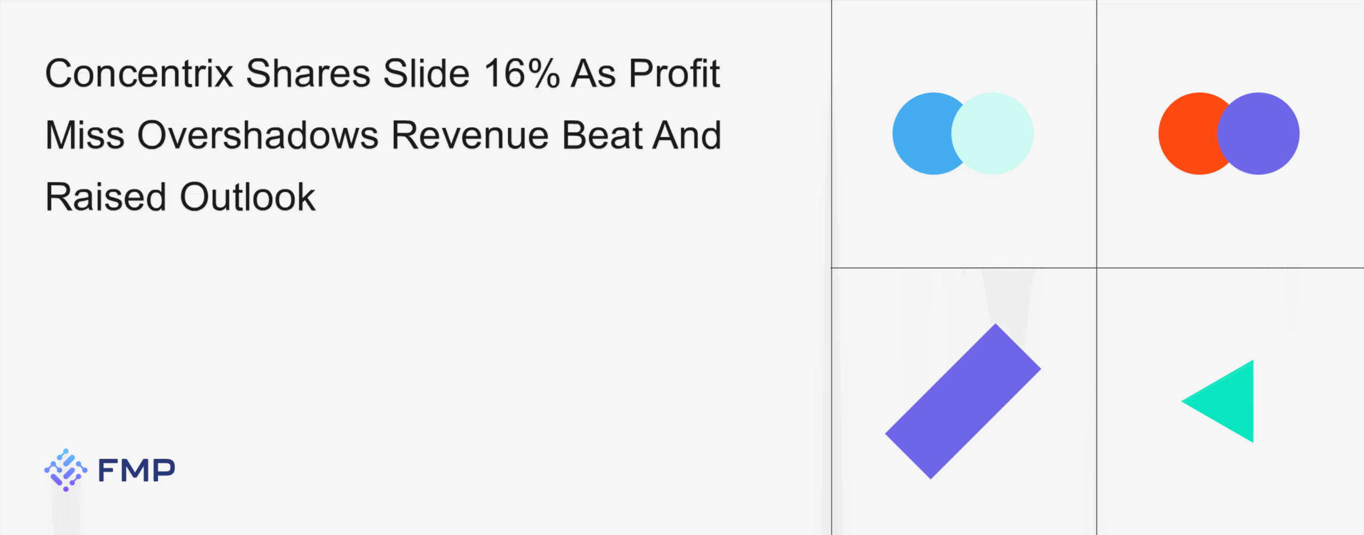
Task: Click the word "Slide" in the headline
Action: 426,73
